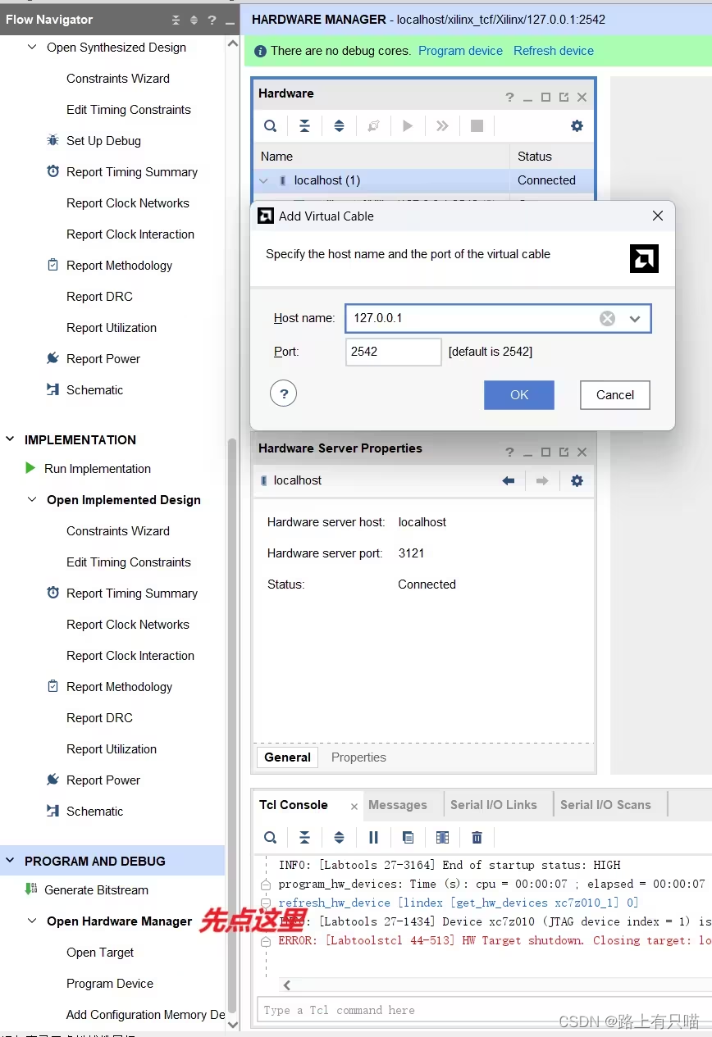Screen dimensions: 712x1037
Task: Fold the refresh_hw_device console entry
Action: coord(266,903)
